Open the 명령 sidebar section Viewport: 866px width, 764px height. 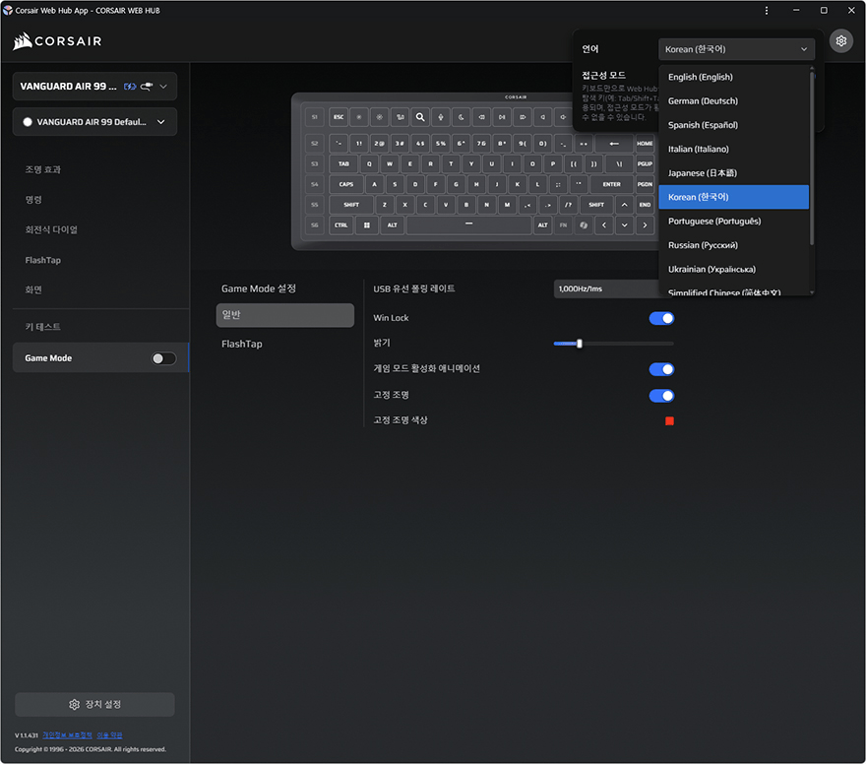click(33, 200)
